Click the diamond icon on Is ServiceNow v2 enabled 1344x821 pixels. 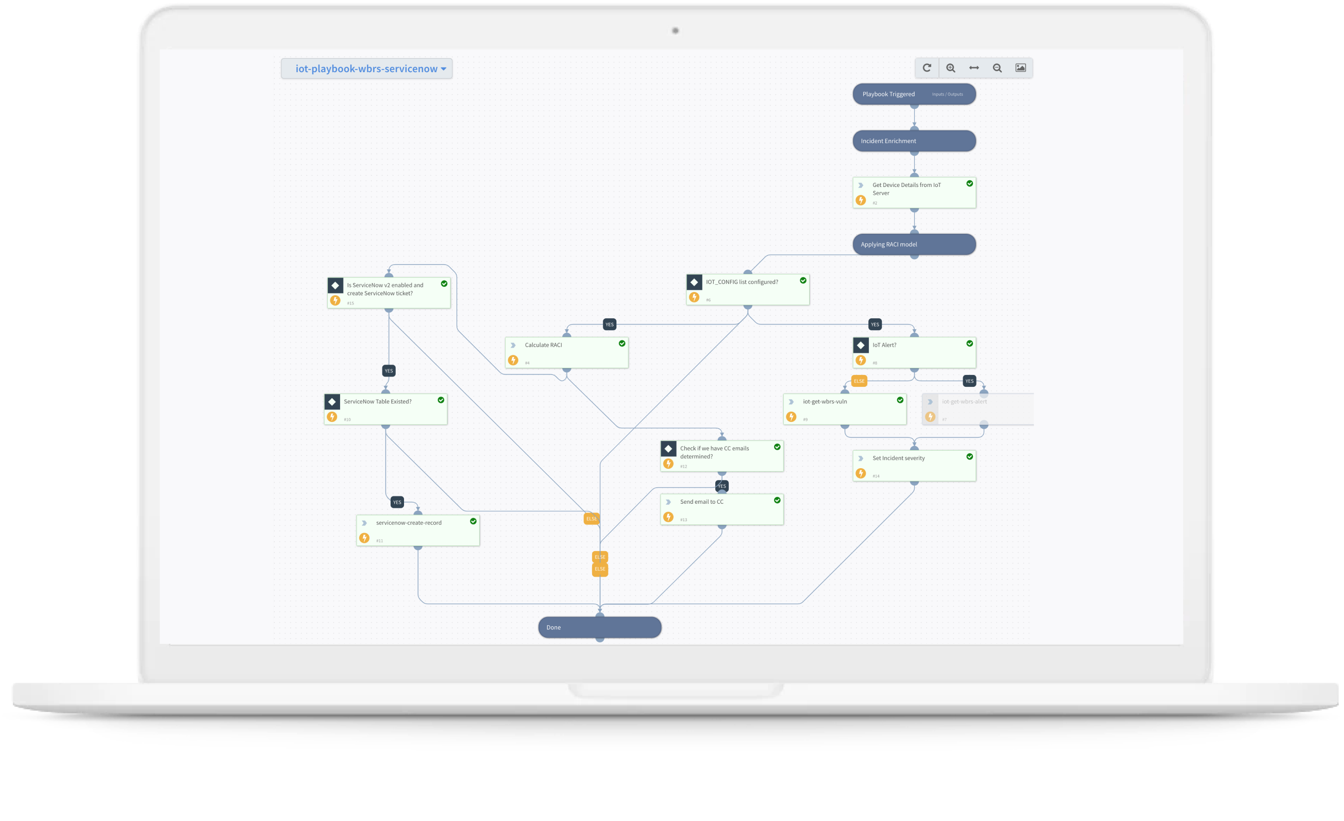point(335,285)
